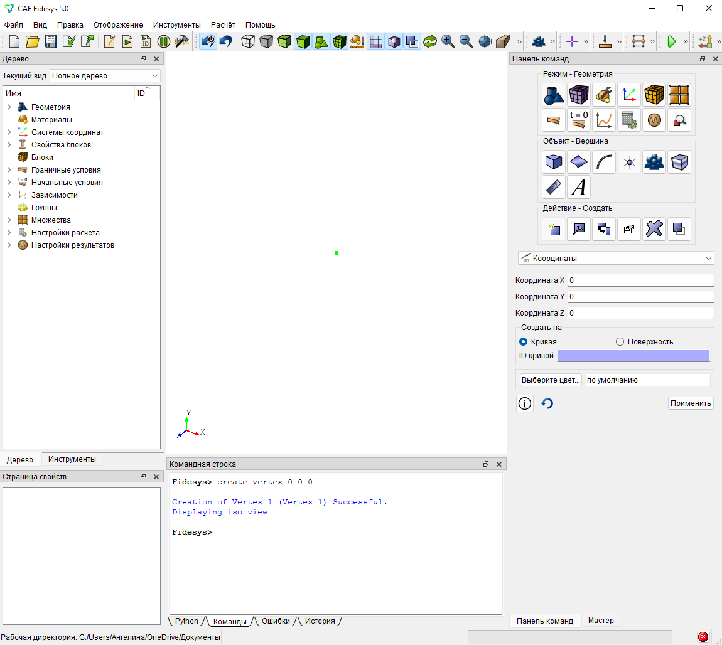Open Dependencies mode with the graph icon
This screenshot has width=722, height=645.
604,120
